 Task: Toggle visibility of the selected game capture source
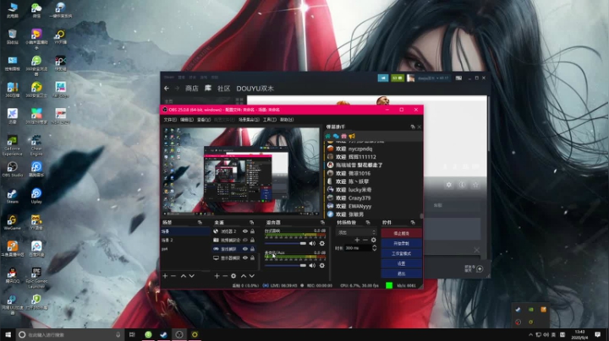245,249
